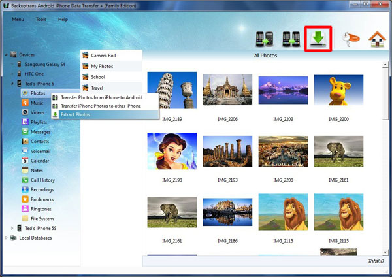Image resolution: width=392 pixels, height=277 pixels.
Task: Click the key registration toolbar icon
Action: [350, 39]
